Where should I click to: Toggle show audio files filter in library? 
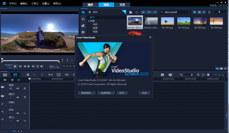155,12
